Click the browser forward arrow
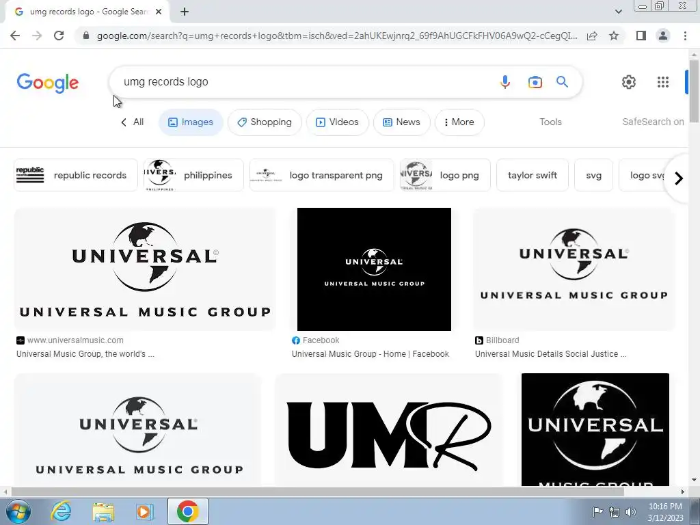Image resolution: width=700 pixels, height=525 pixels. [37, 36]
